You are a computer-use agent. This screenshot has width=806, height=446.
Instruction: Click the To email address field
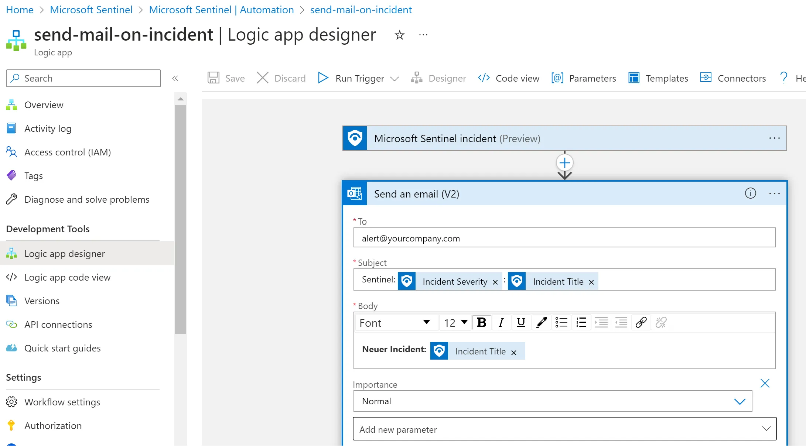pyautogui.click(x=564, y=238)
